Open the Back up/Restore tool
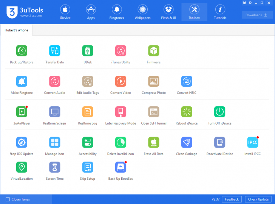 (22, 51)
